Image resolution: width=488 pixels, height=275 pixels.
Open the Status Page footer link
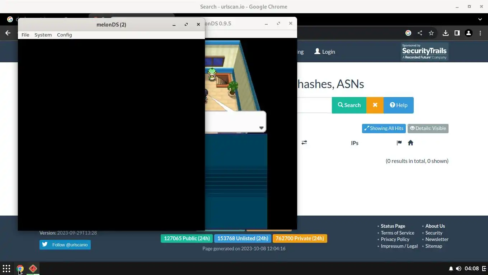pyautogui.click(x=393, y=226)
